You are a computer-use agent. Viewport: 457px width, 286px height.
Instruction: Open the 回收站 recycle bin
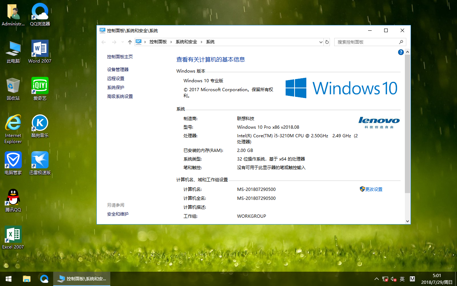tap(13, 89)
